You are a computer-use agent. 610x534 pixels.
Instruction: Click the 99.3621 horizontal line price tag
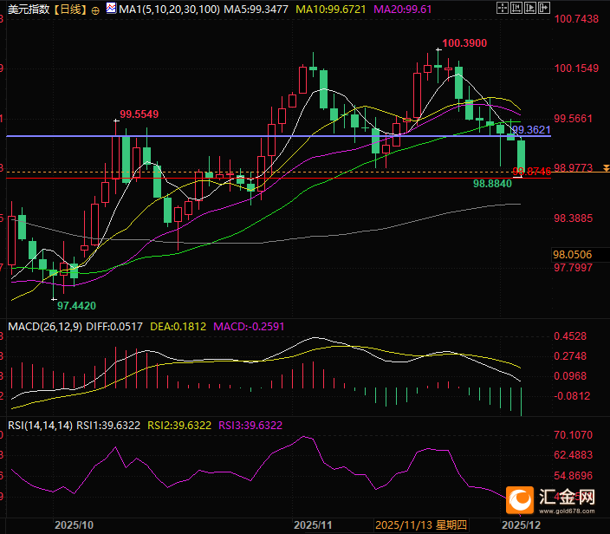click(x=532, y=129)
